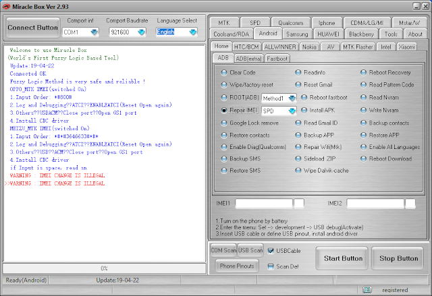Screen dimensions: 432x296
Task: Select the Reboot fastboot option
Action: (304, 97)
